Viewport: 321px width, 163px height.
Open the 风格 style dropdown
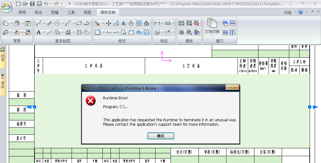click(x=290, y=13)
